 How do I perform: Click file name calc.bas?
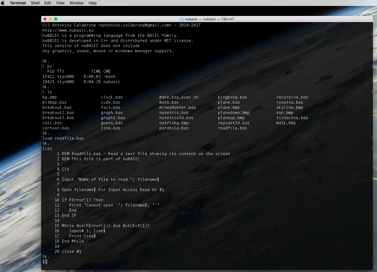pos(52,123)
